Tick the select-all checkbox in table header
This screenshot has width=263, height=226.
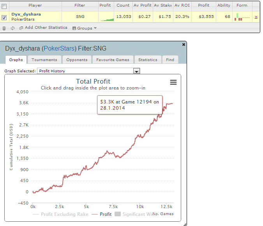(4, 6)
